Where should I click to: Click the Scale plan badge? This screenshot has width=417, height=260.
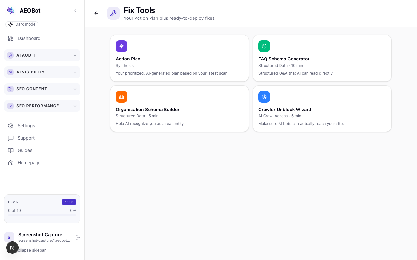[69, 202]
